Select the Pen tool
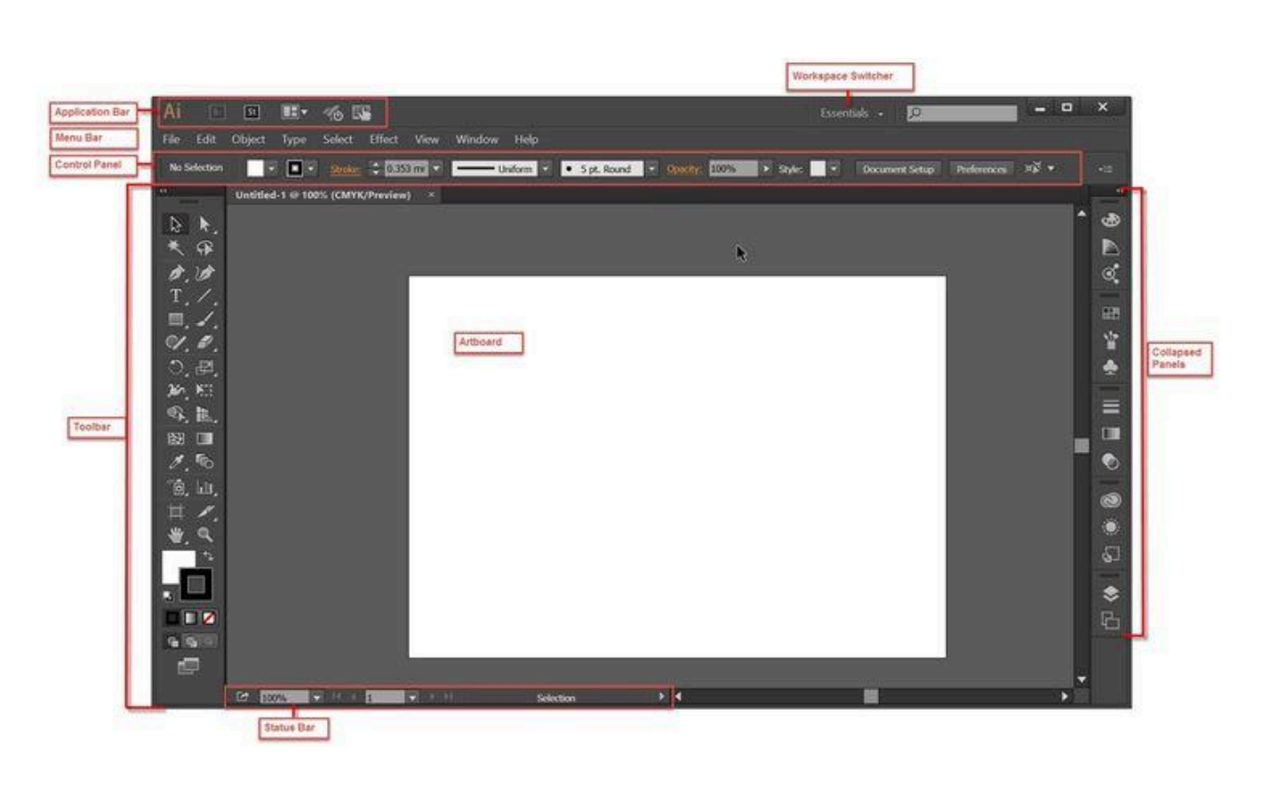 [x=176, y=273]
